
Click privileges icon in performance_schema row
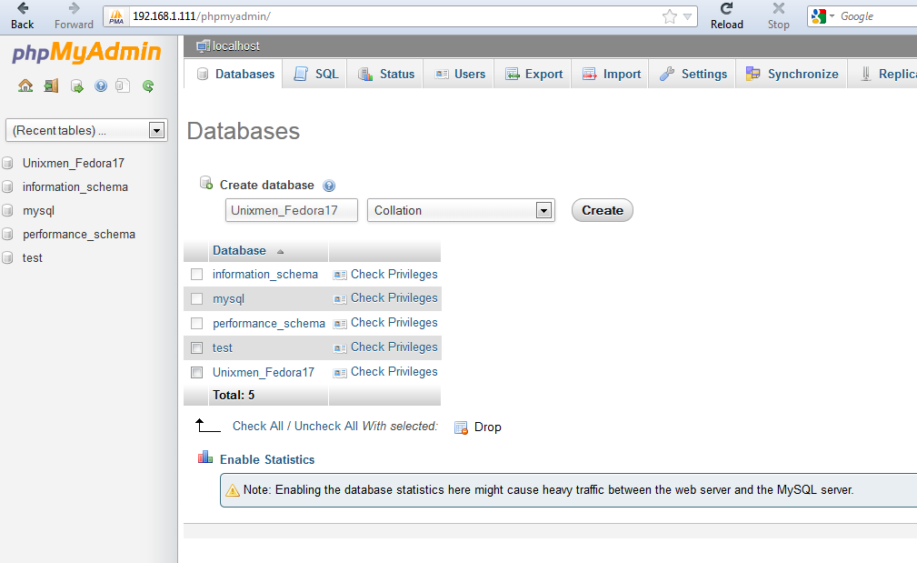[x=340, y=324]
